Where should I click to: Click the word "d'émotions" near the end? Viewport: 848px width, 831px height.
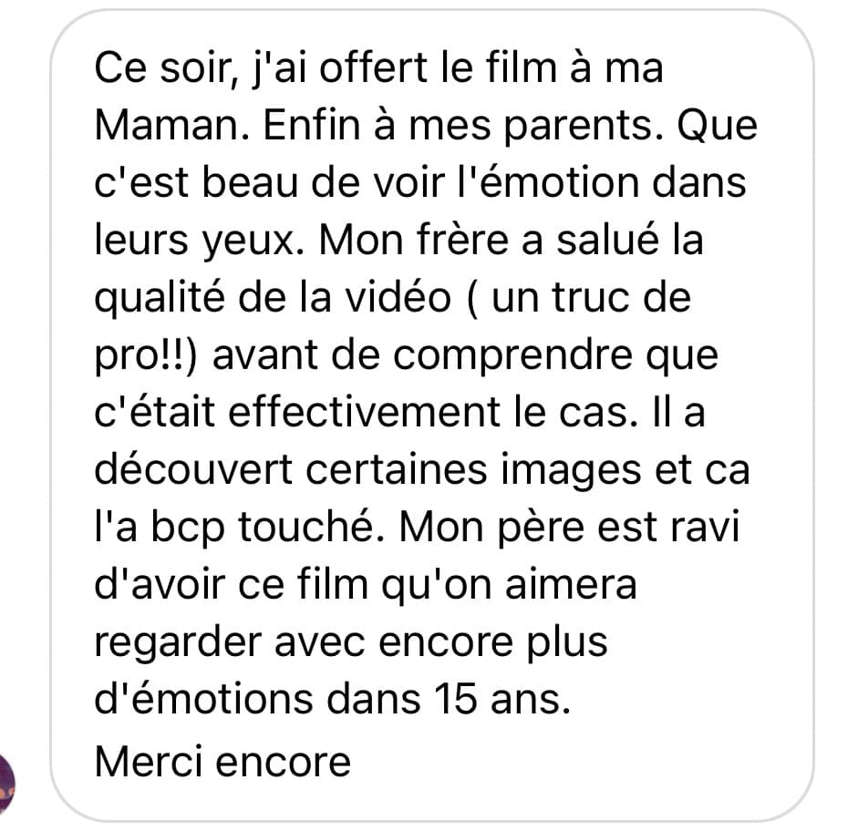204,699
